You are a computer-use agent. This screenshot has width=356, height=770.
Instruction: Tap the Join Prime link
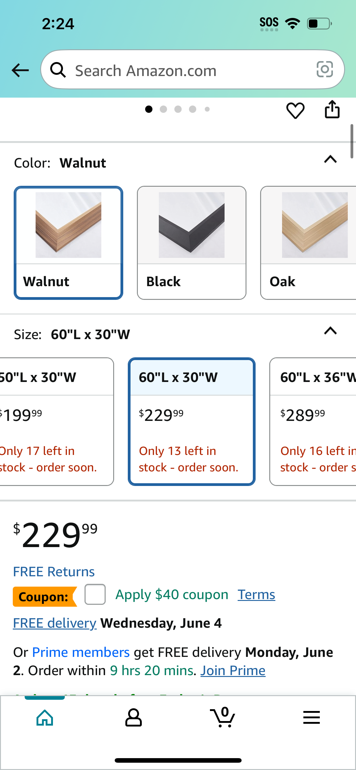pyautogui.click(x=233, y=670)
